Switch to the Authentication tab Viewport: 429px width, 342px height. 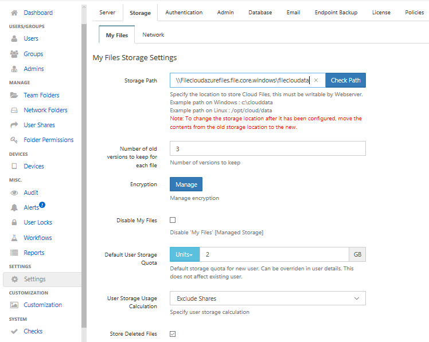click(x=184, y=13)
